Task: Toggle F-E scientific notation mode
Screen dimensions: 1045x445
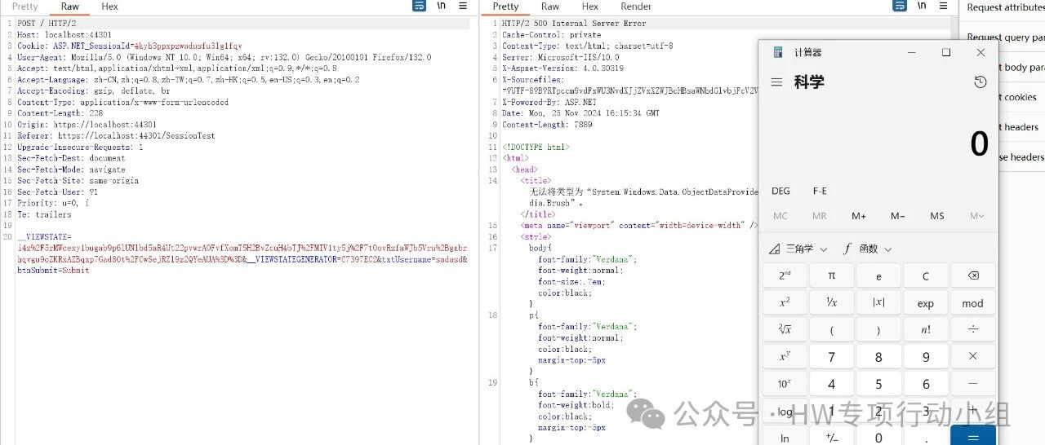Action: point(820,191)
